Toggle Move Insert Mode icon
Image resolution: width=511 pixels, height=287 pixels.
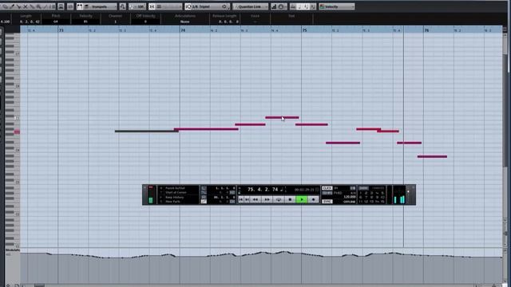pyautogui.click(x=293, y=6)
